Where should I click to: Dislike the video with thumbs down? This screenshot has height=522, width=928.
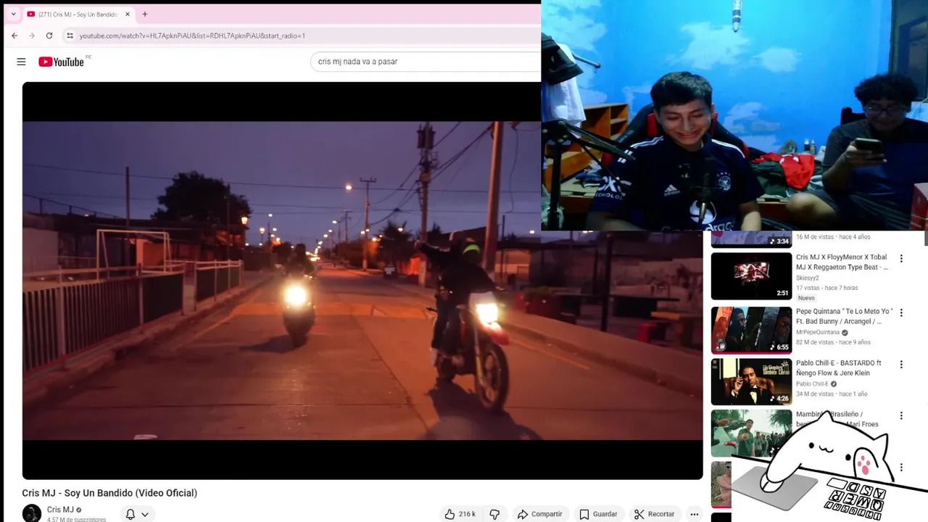494,514
